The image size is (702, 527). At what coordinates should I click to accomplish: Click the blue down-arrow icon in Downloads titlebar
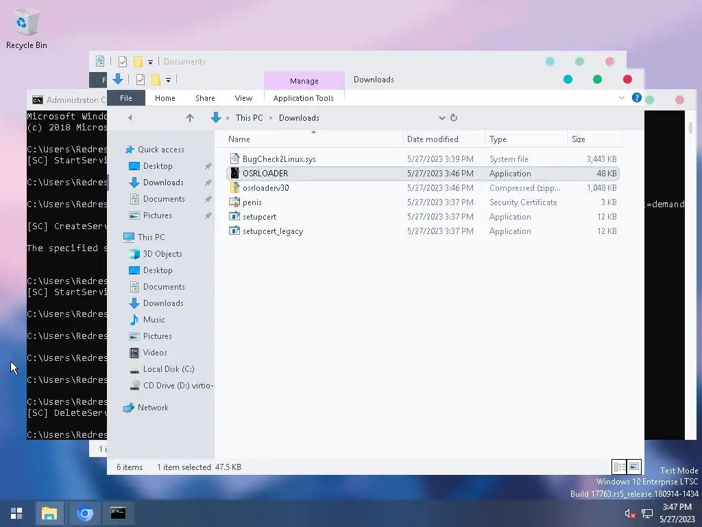118,80
